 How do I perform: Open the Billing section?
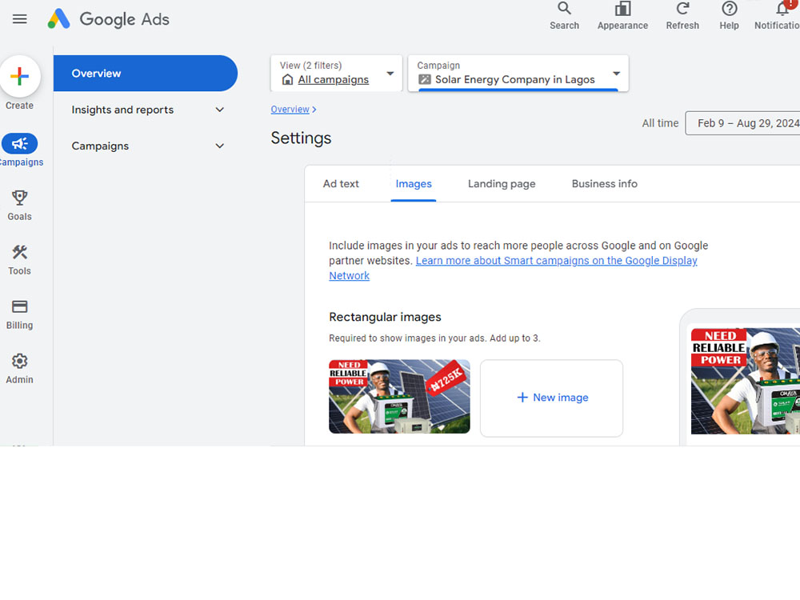19,314
